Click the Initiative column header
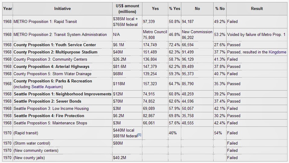This screenshot has height=163, width=289. 62,8
